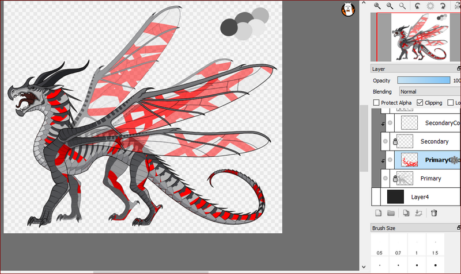The height and width of the screenshot is (274, 461).
Task: Rotate the canvas view counterclockwise
Action: coord(417,6)
